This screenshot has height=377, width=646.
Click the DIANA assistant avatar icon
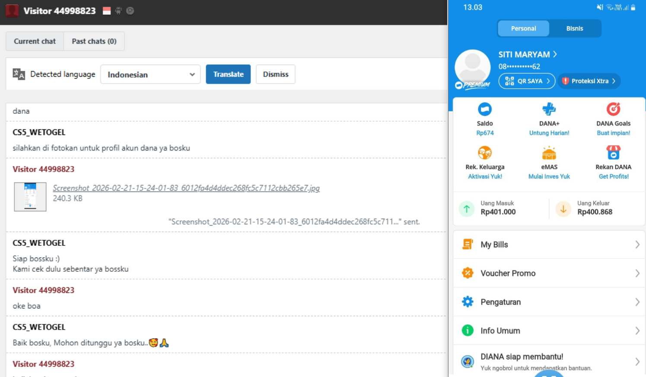click(467, 361)
